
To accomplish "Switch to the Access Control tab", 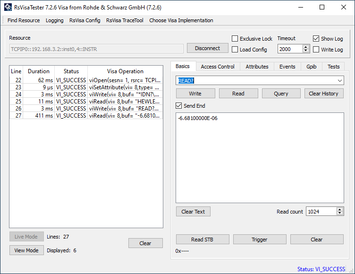I will [218, 67].
